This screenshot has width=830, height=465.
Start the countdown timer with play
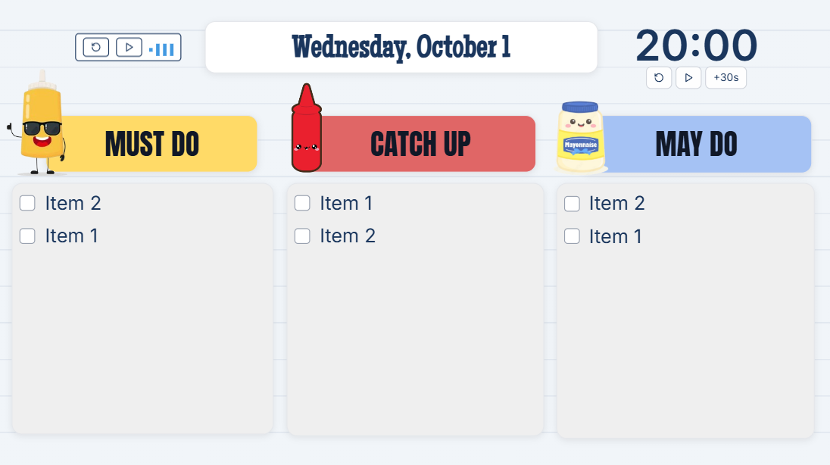(688, 77)
